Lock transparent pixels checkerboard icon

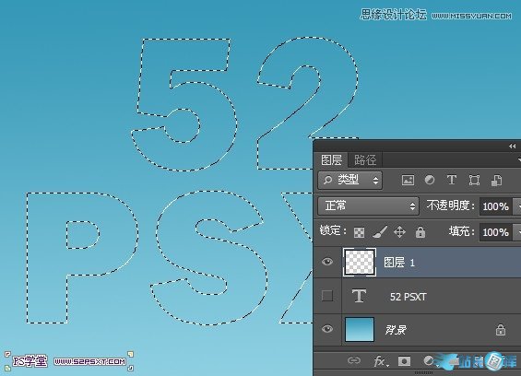359,232
